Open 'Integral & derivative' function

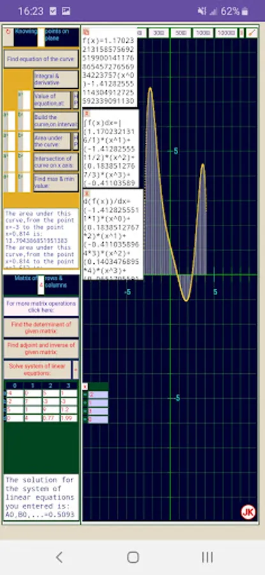click(x=56, y=79)
